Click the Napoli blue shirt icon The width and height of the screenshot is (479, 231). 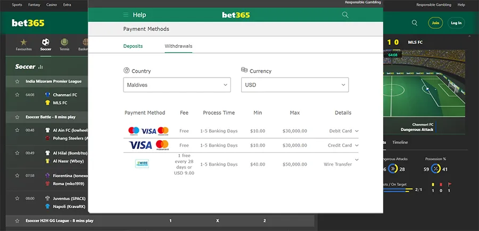48,207
